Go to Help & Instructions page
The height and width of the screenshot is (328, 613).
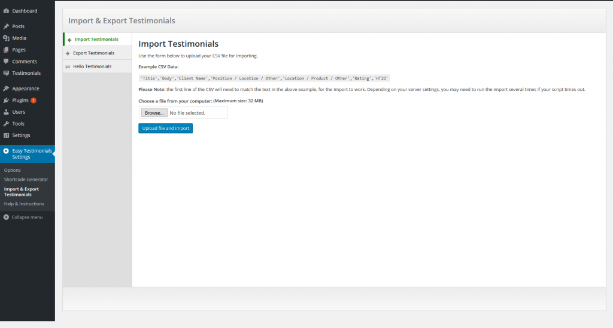click(x=24, y=204)
